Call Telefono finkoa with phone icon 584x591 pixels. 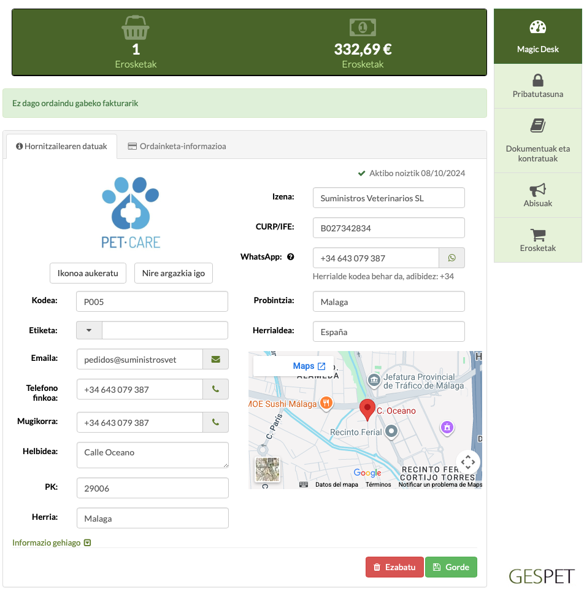click(x=215, y=389)
